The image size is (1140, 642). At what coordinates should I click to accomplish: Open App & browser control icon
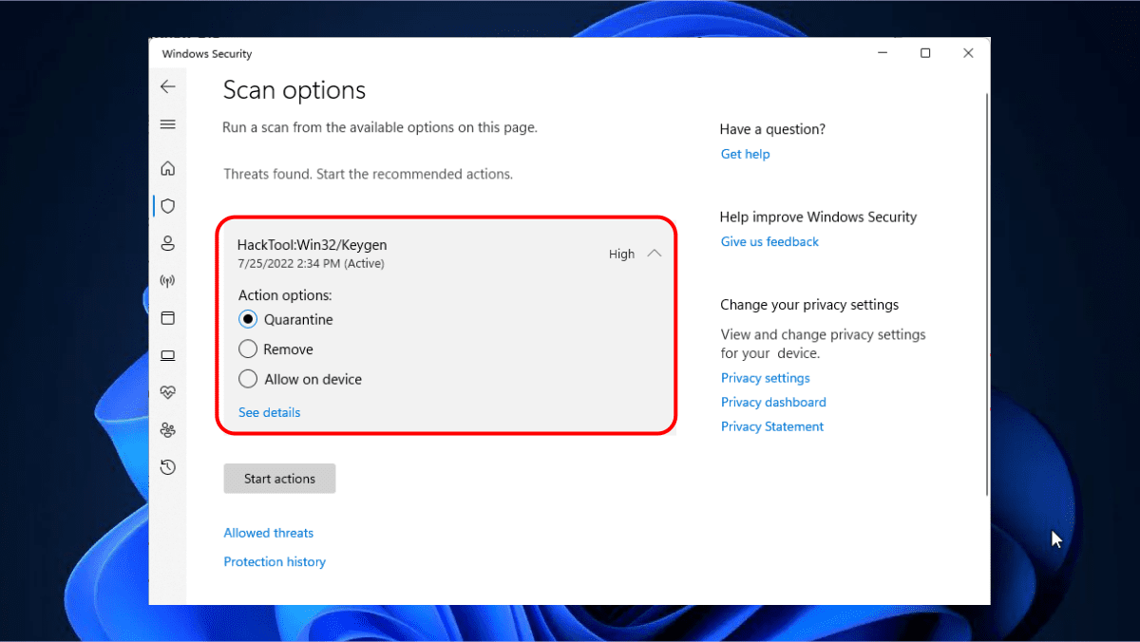(x=168, y=318)
